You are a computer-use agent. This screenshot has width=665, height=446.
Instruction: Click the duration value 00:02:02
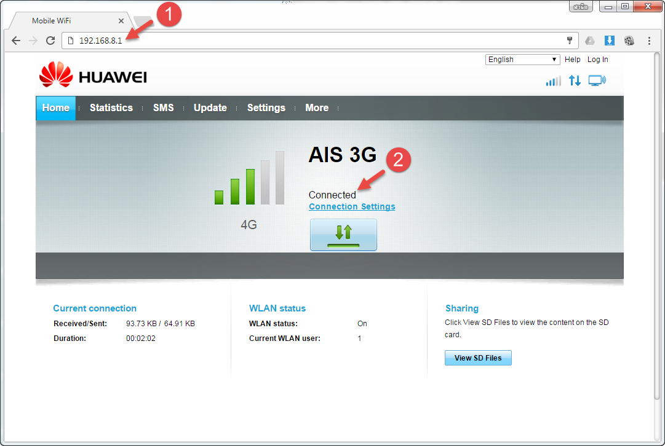[x=141, y=338]
